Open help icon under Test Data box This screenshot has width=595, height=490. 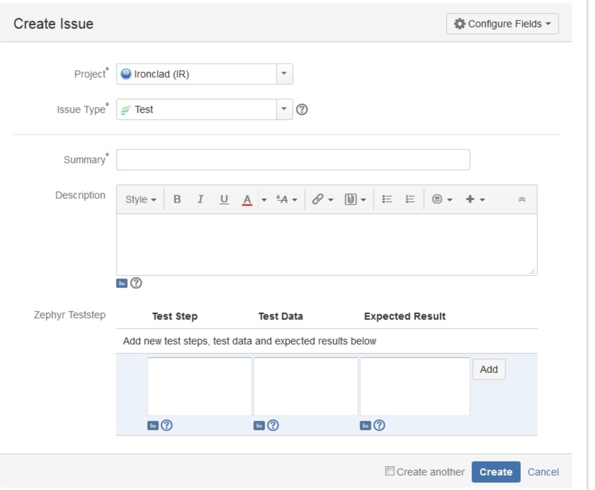[x=273, y=425]
